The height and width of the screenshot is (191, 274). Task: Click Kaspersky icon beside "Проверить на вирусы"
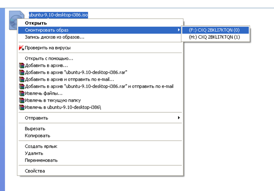pyautogui.click(x=21, y=48)
